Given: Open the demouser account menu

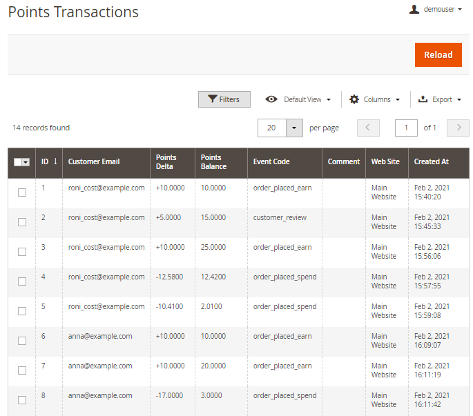Looking at the screenshot, I should [442, 10].
